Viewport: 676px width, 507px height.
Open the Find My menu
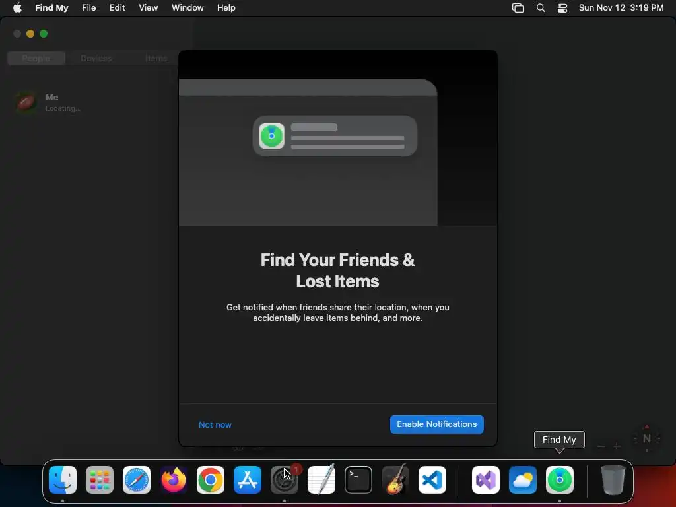[x=51, y=8]
